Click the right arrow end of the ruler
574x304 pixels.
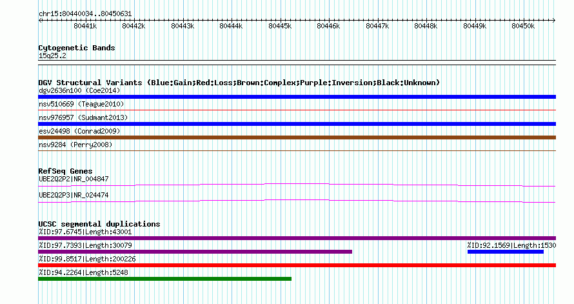554,21
